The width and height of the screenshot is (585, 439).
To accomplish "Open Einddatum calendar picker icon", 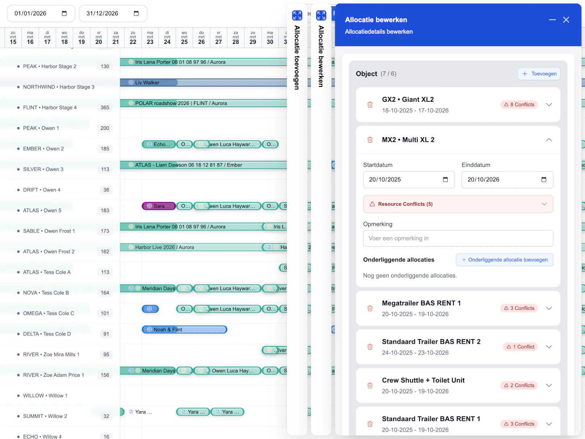I will pyautogui.click(x=544, y=180).
